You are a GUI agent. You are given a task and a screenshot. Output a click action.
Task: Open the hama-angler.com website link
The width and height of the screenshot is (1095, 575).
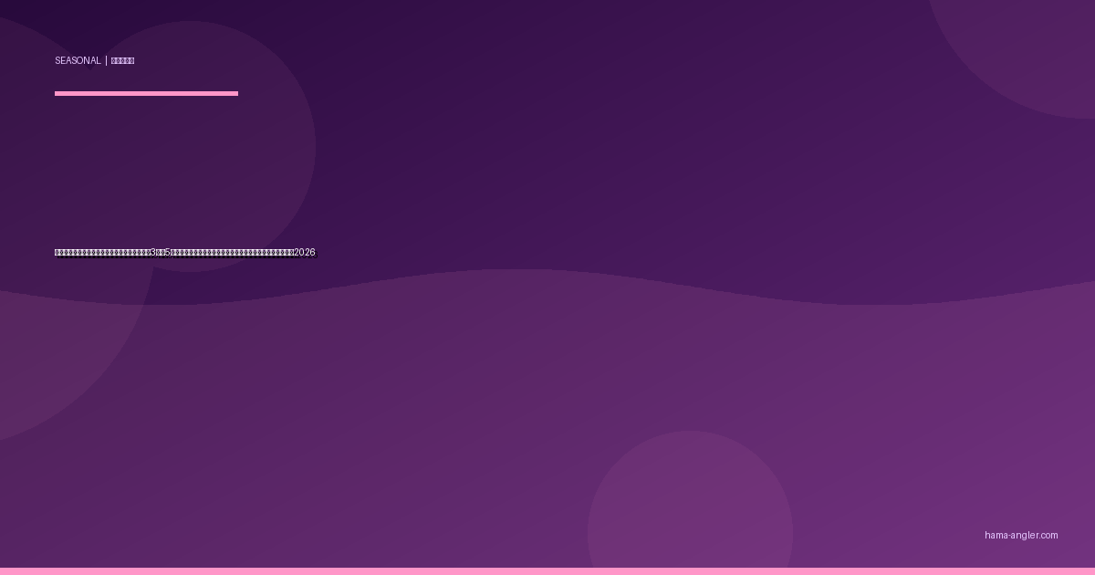1021,536
